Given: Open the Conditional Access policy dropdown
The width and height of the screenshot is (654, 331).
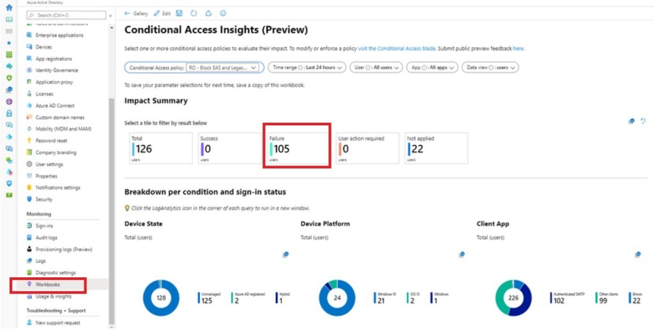Looking at the screenshot, I should click(x=194, y=67).
